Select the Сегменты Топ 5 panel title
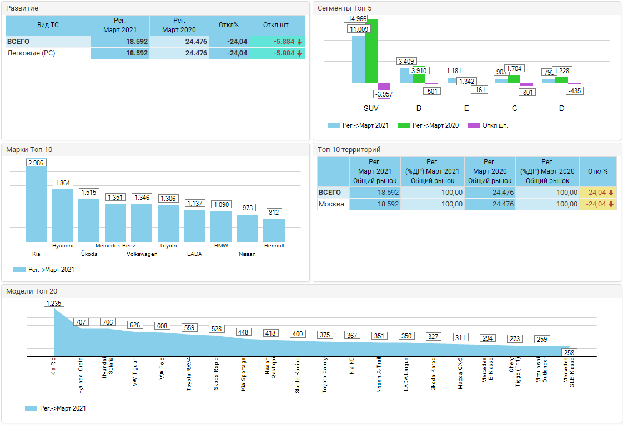The width and height of the screenshot is (623, 440). coord(344,8)
